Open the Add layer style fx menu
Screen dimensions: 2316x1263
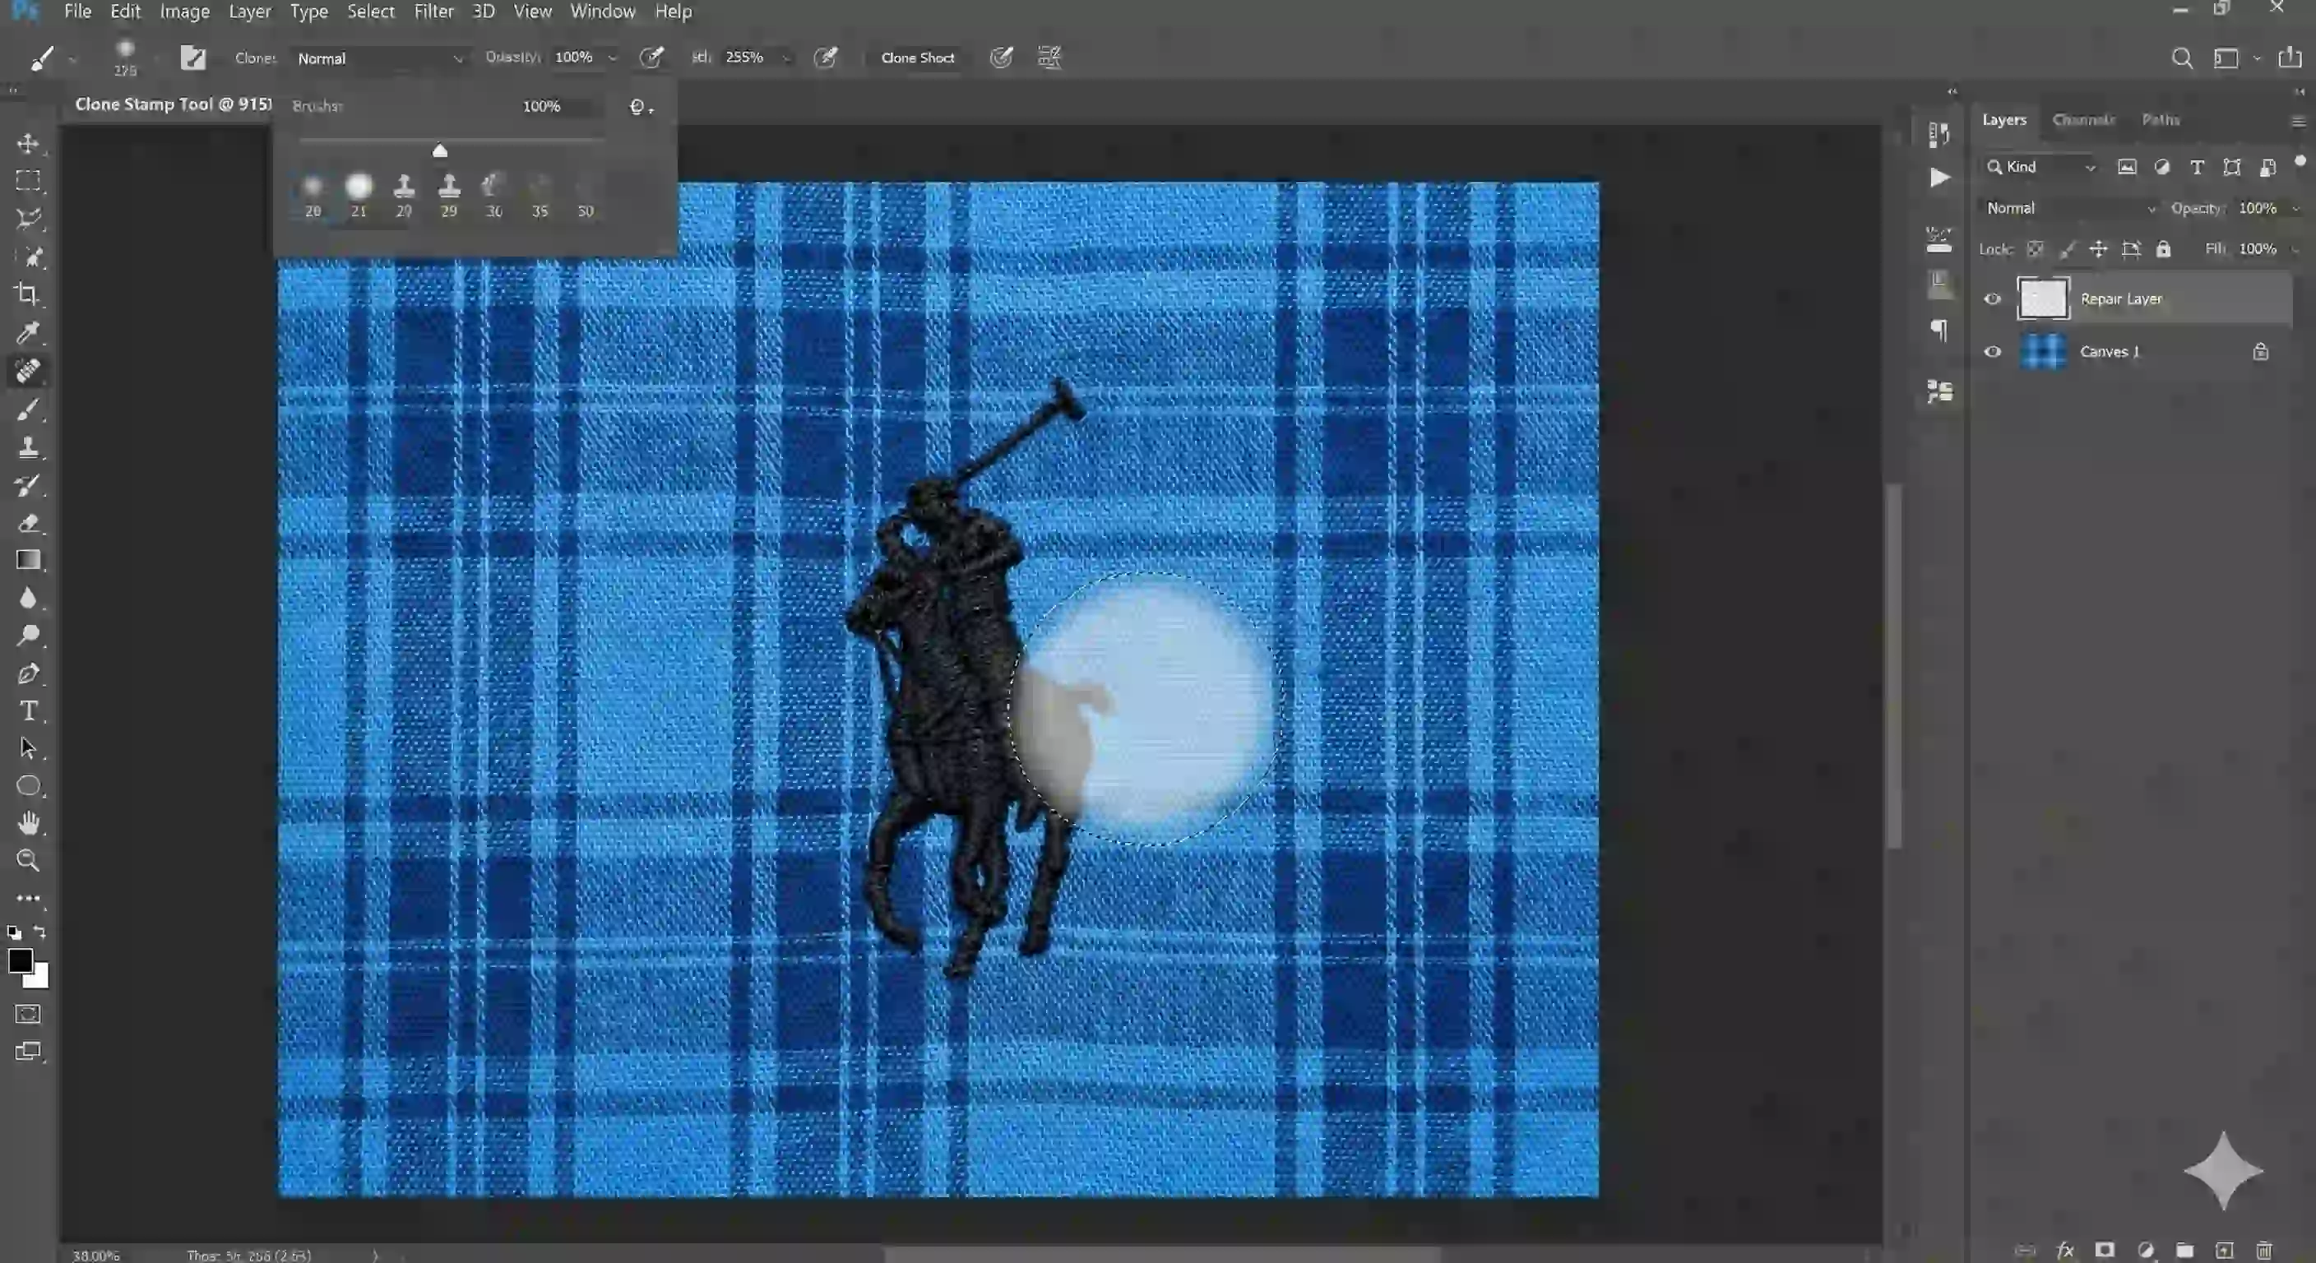click(2065, 1250)
